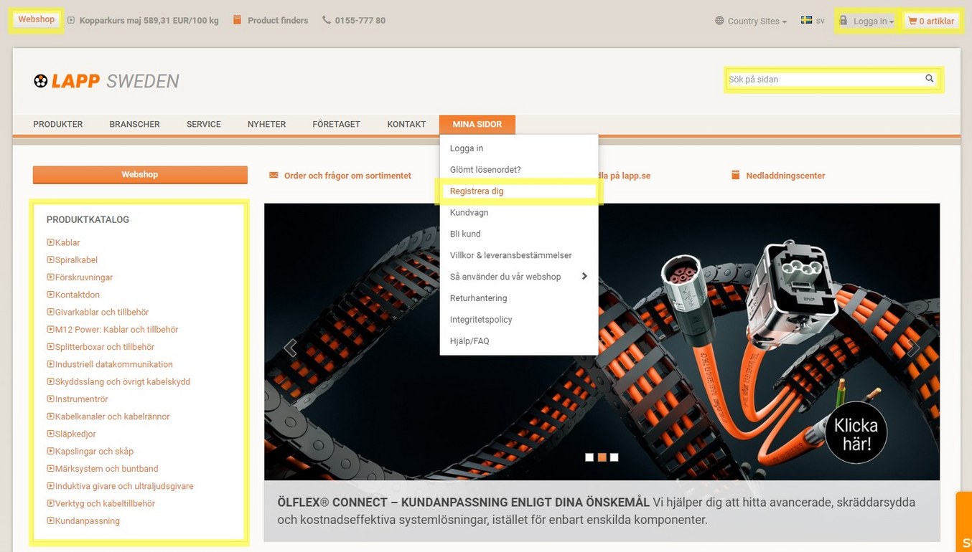Open Skyddsslang och övrigt kabelskydd
The width and height of the screenshot is (972, 552).
(x=123, y=381)
